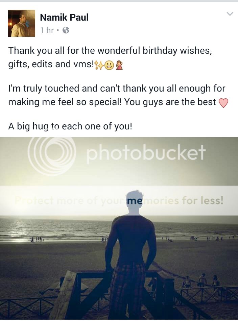Screen dimensions: 238x321
Task: Open Namik Paul's profile picture
Action: (22, 23)
